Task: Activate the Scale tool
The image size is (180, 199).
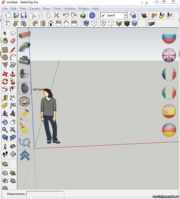Action: pos(5,89)
